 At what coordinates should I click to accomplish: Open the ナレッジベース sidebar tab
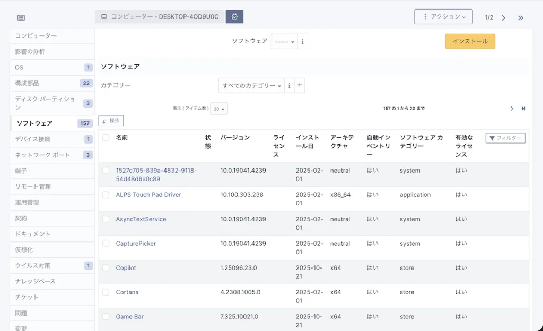[x=52, y=282]
